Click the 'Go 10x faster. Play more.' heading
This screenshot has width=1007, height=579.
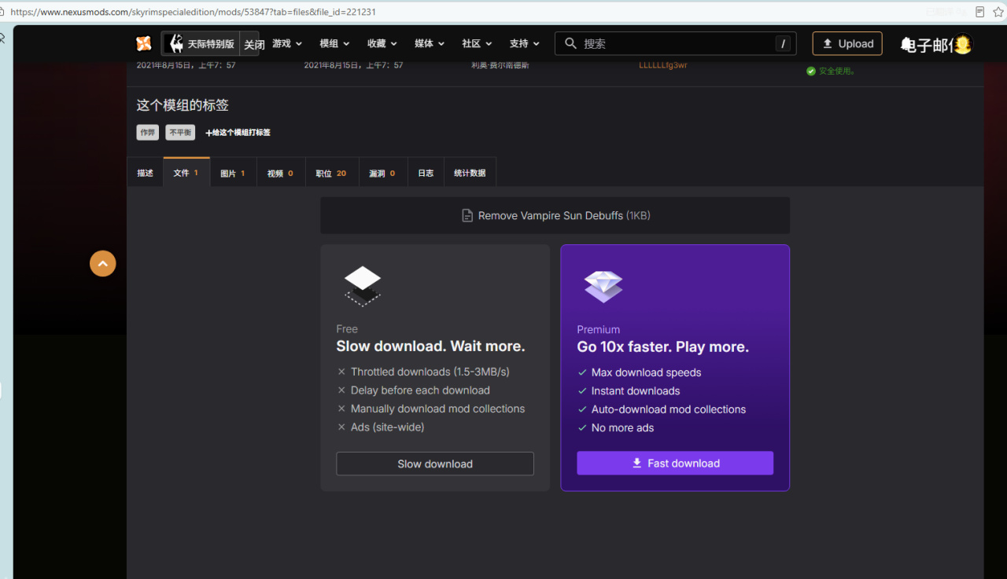pyautogui.click(x=663, y=347)
